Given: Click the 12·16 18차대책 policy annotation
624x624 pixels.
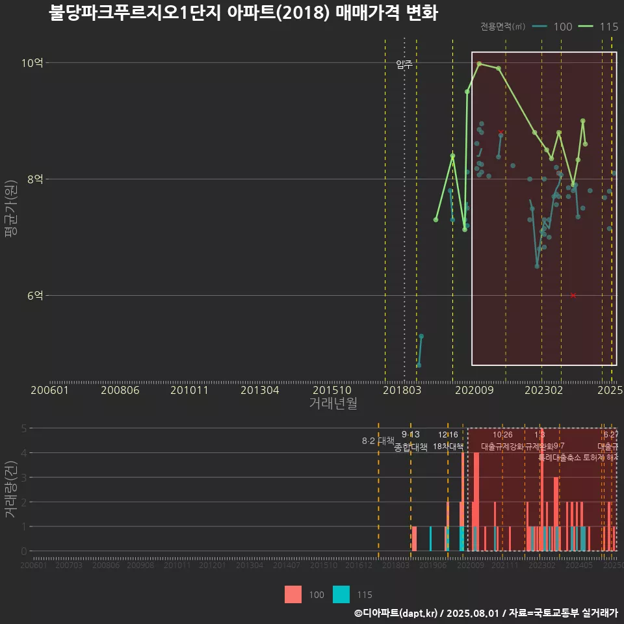Looking at the screenshot, I should point(448,441).
